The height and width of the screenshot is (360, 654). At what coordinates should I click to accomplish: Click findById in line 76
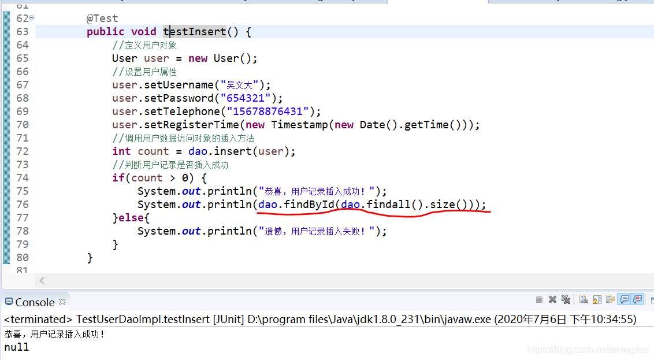[309, 205]
